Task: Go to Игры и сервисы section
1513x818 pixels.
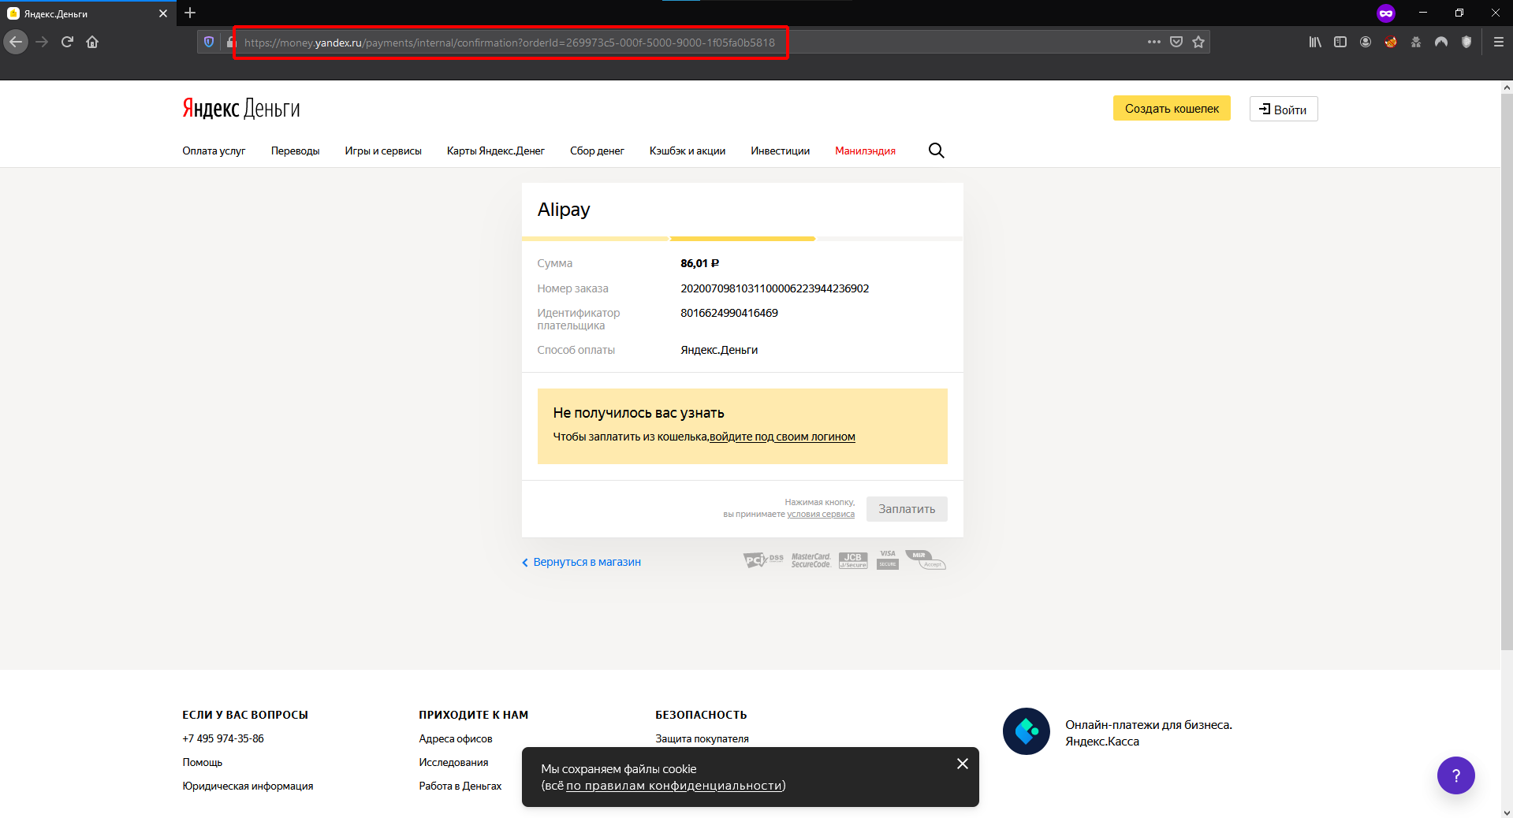Action: point(383,151)
